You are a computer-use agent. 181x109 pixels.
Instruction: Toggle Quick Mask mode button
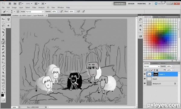[x=3, y=100]
